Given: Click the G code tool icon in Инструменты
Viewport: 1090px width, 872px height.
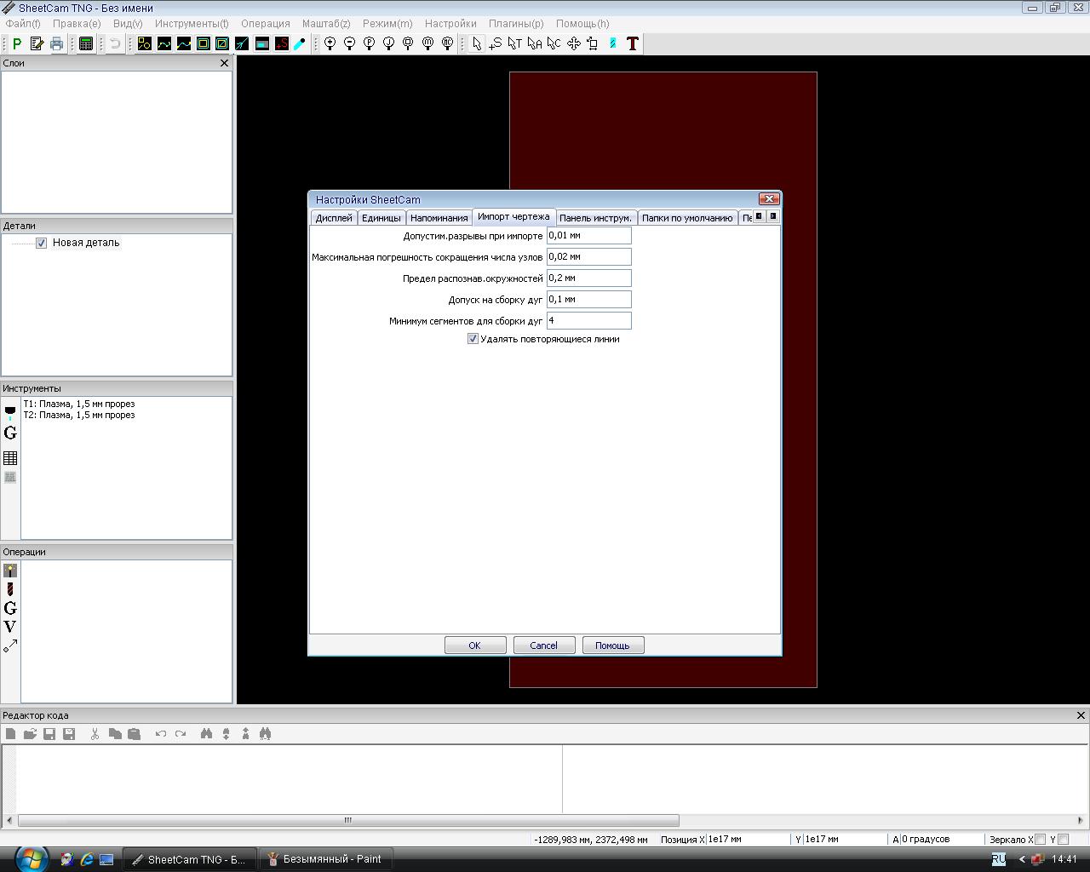Looking at the screenshot, I should tap(10, 433).
